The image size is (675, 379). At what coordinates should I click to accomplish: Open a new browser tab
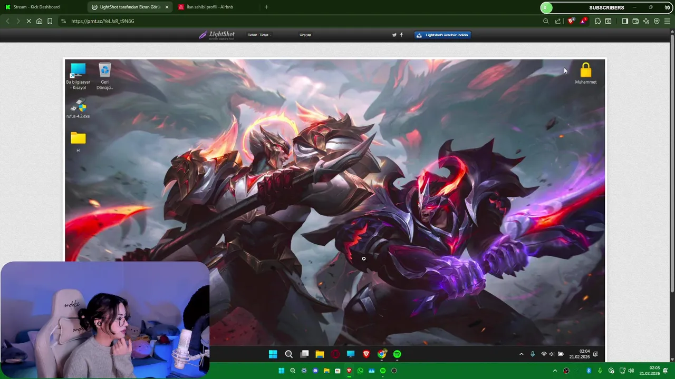pos(266,7)
